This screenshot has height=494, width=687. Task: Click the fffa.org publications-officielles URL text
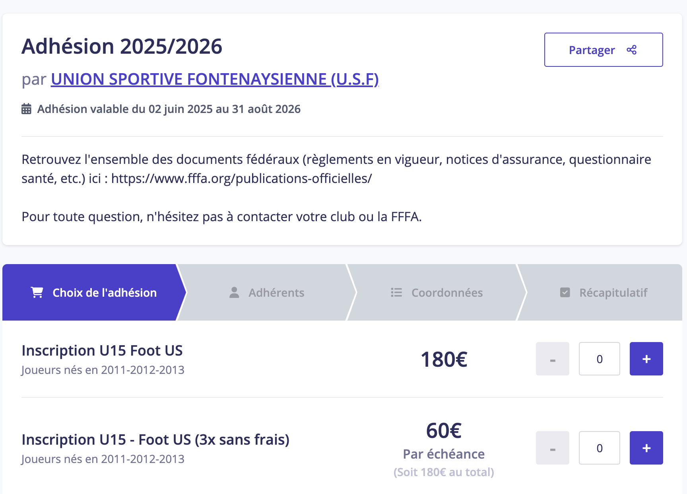(x=242, y=179)
